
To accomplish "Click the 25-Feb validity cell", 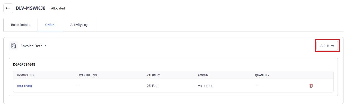I will (x=152, y=86).
